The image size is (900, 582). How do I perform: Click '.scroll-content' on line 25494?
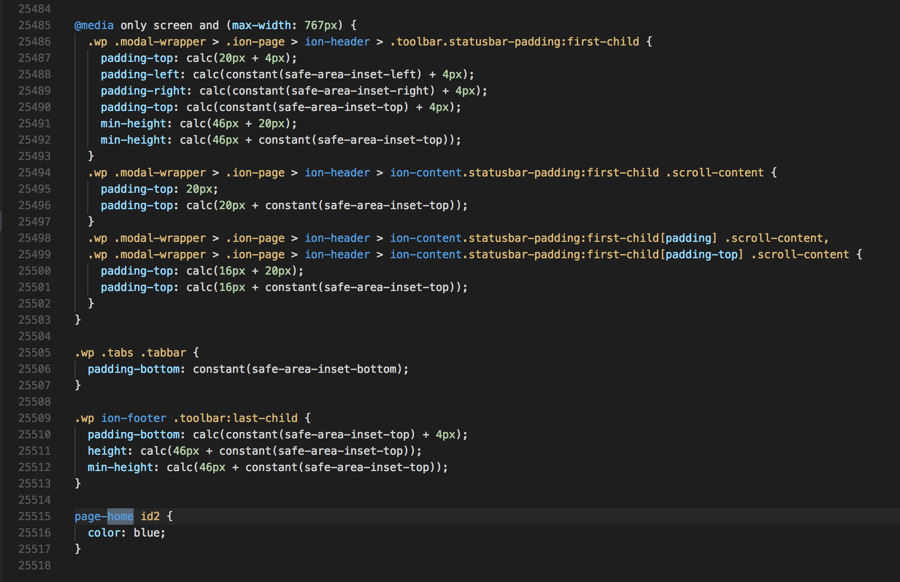click(715, 173)
